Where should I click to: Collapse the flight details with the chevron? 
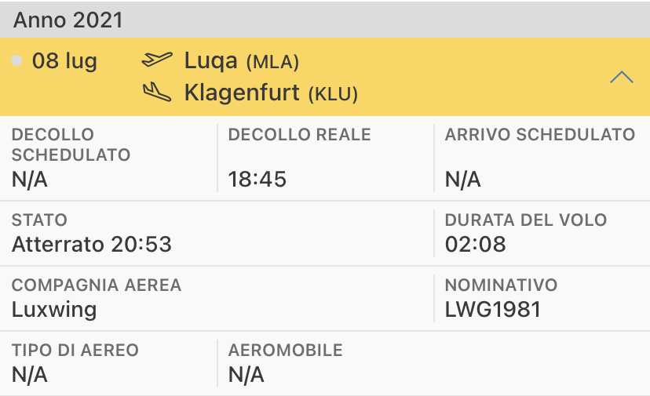click(x=622, y=77)
